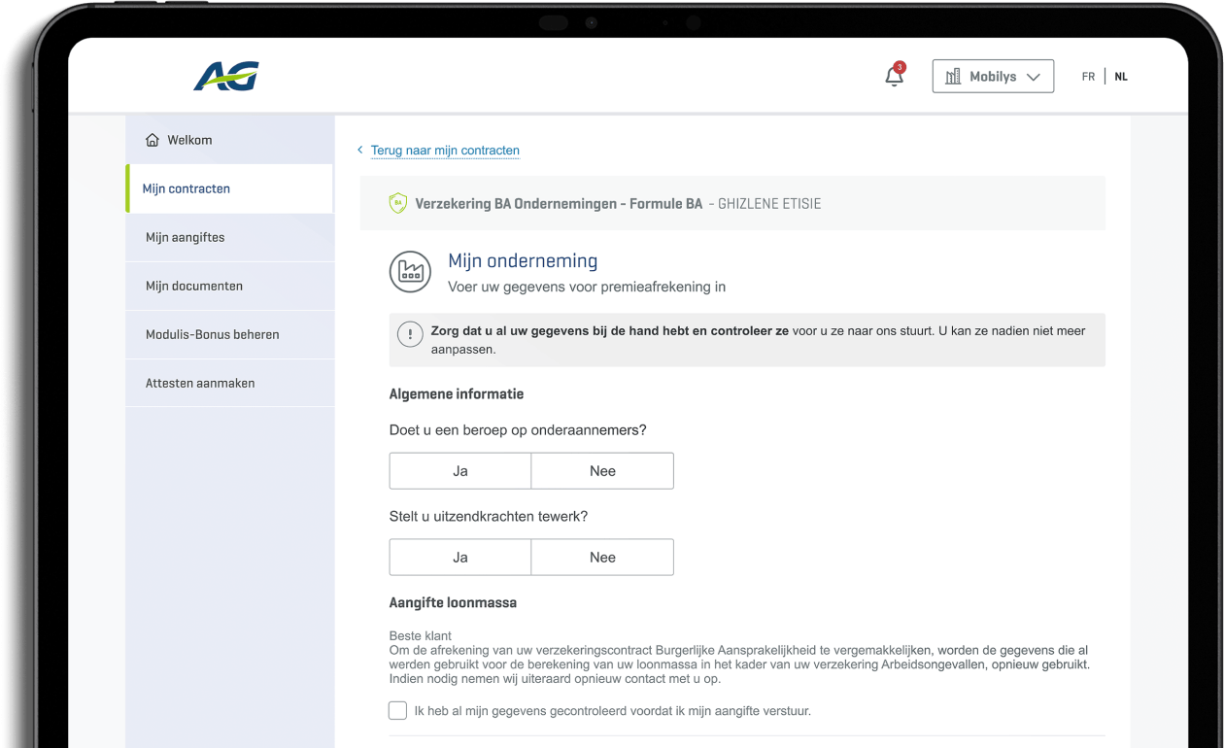Switch language to NL
The width and height of the screenshot is (1224, 748).
pos(1121,77)
